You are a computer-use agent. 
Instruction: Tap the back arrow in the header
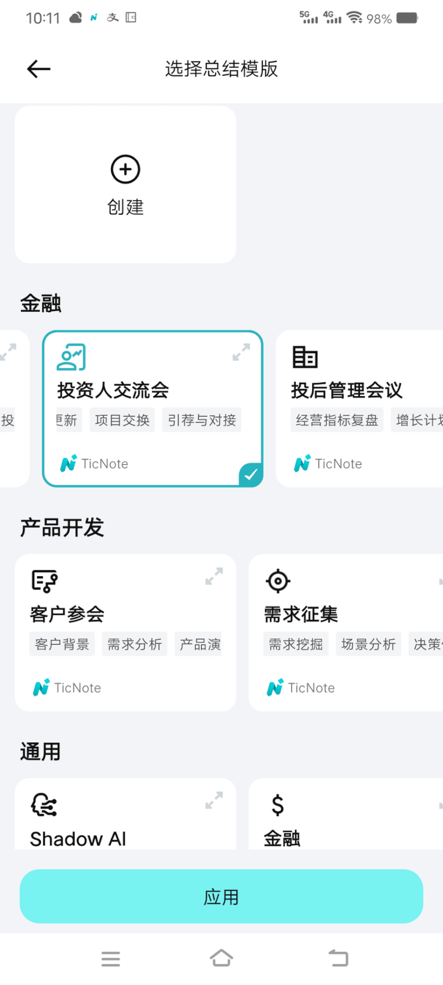coord(39,69)
